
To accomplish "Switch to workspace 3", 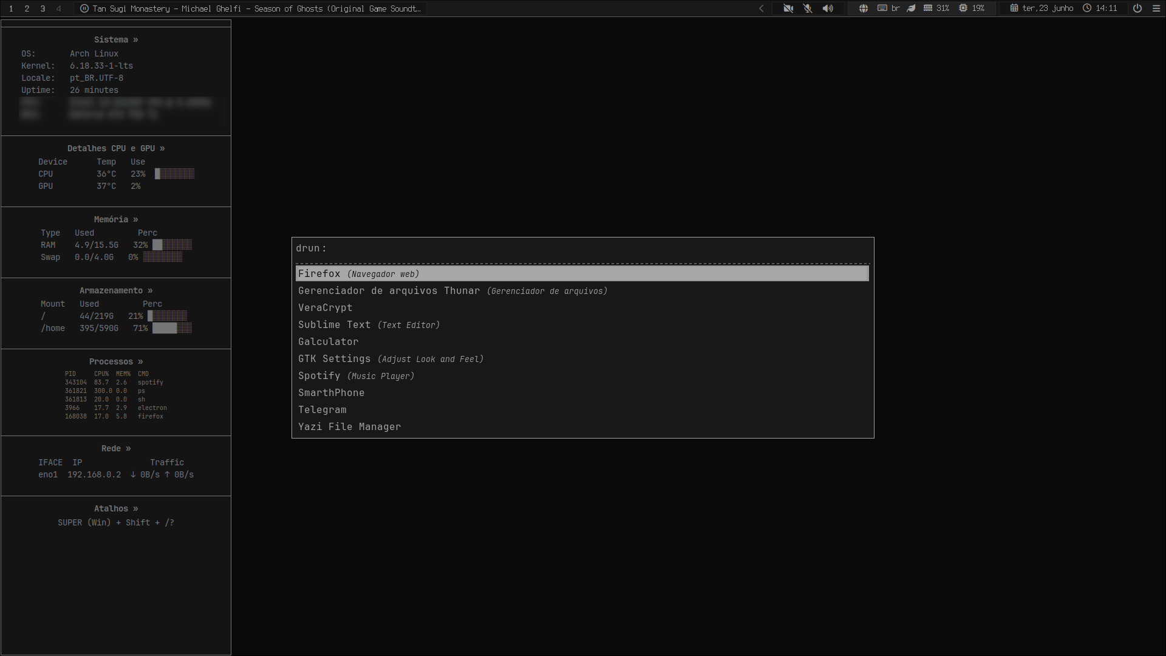I will click(x=43, y=9).
